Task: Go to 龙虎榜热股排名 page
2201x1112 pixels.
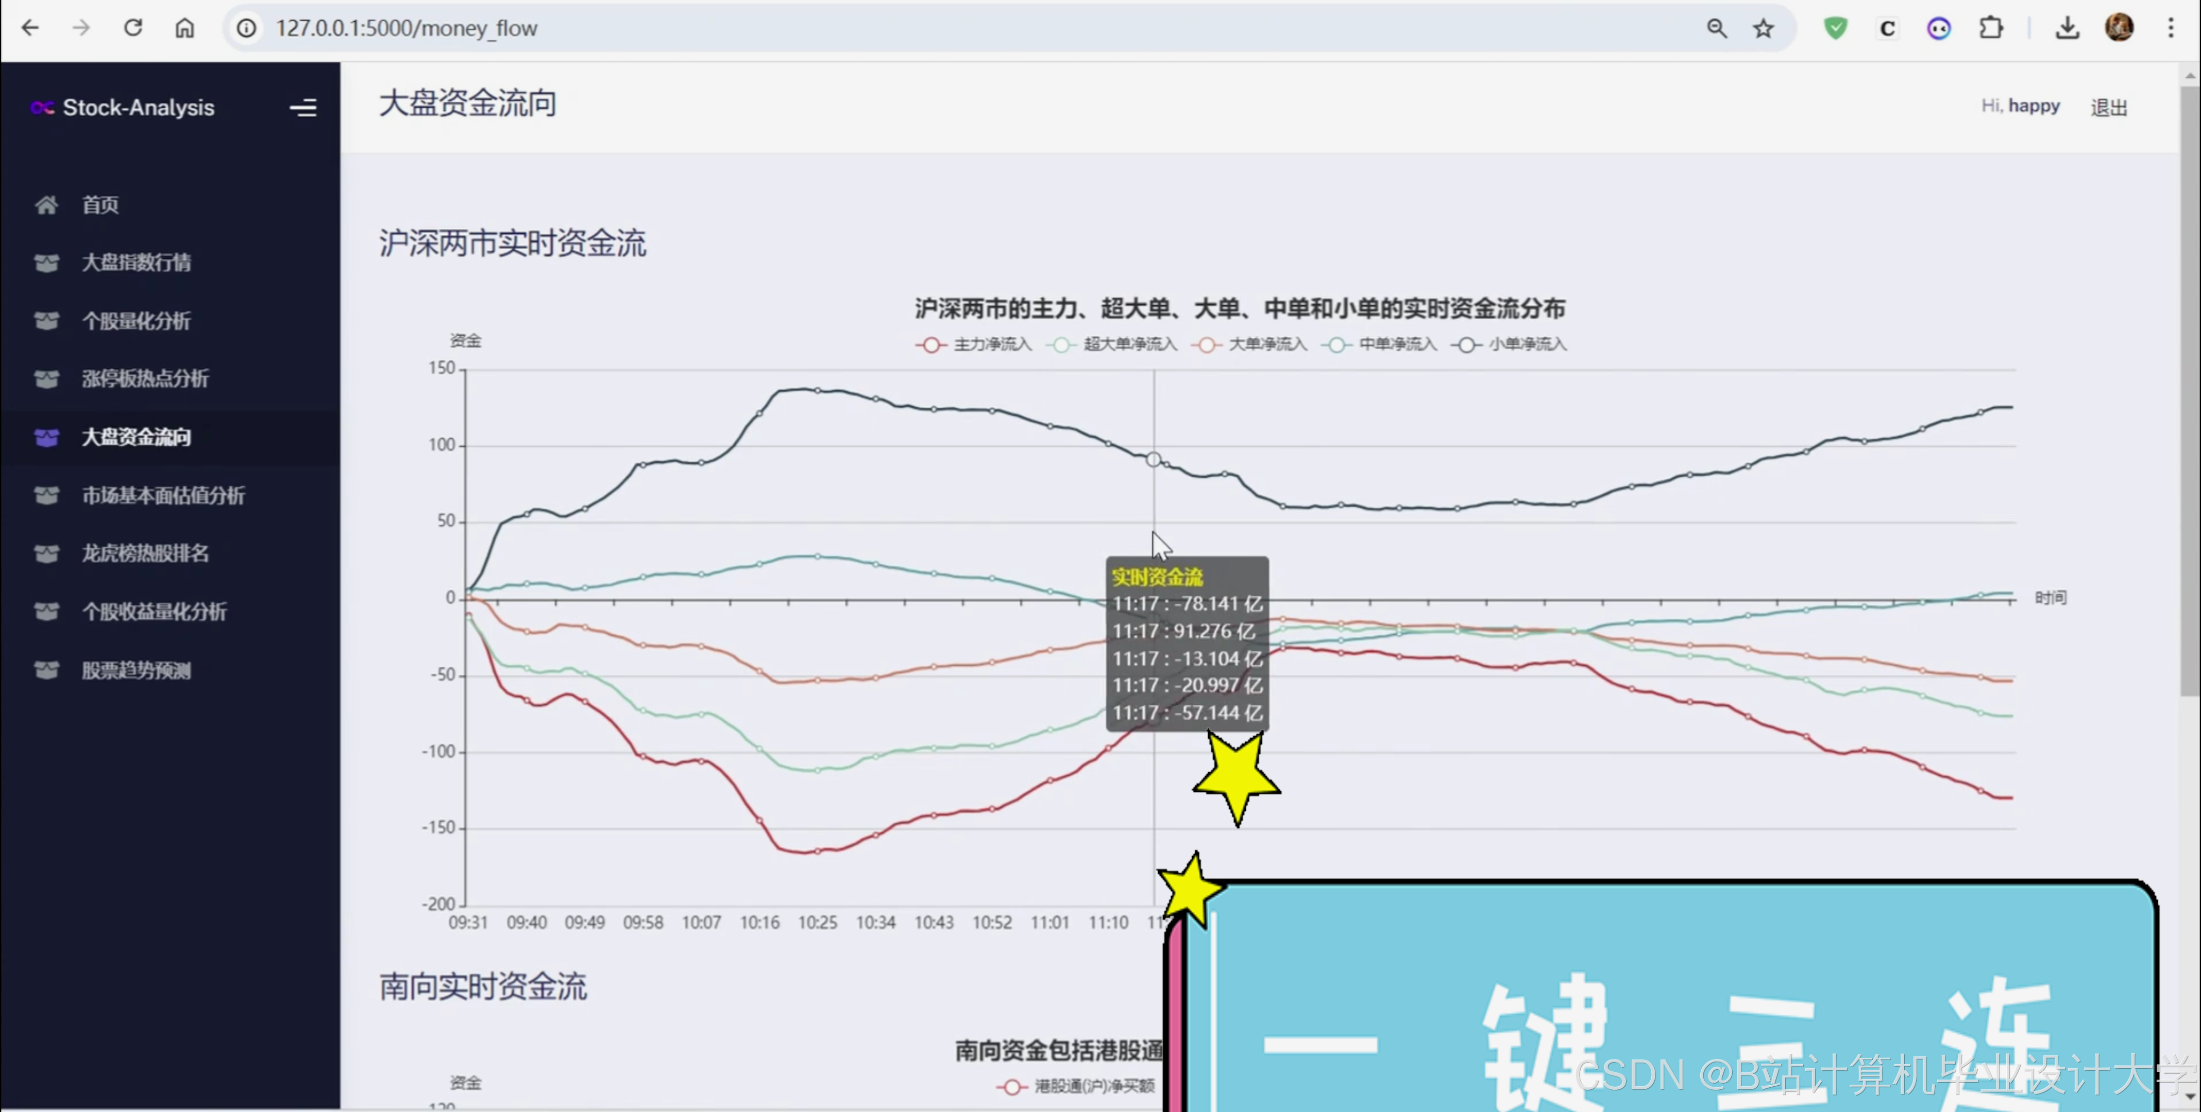Action: coord(144,553)
